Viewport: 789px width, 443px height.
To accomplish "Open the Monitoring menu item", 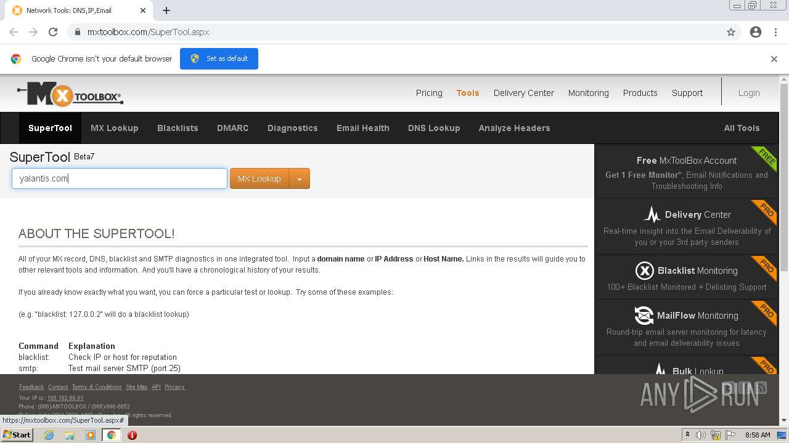I will coord(589,93).
